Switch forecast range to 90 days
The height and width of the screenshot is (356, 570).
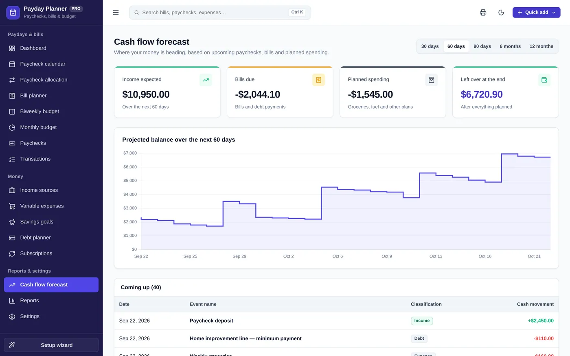pyautogui.click(x=482, y=46)
